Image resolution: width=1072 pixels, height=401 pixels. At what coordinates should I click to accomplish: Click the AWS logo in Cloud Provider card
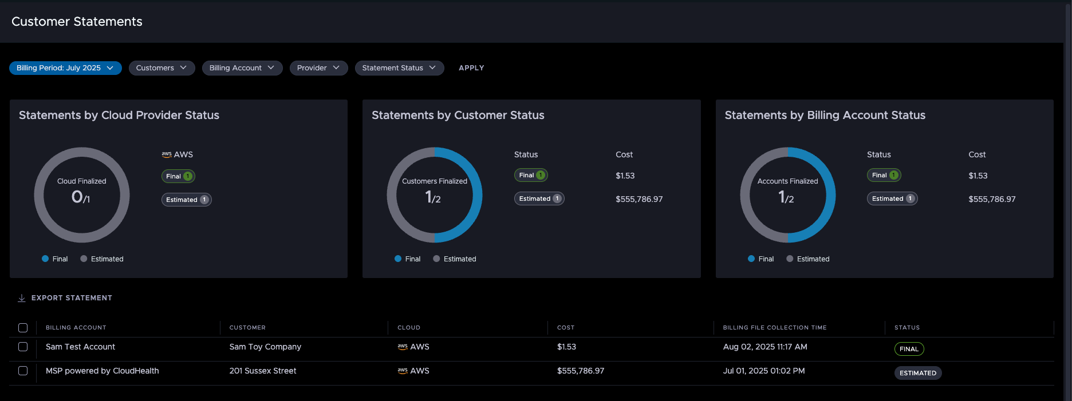coord(167,154)
